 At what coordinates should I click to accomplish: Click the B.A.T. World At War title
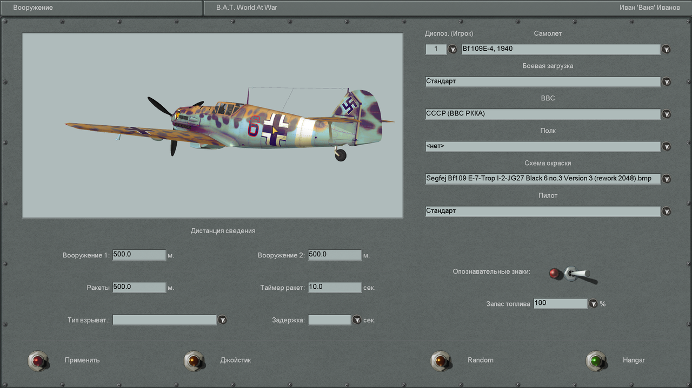[x=247, y=8]
